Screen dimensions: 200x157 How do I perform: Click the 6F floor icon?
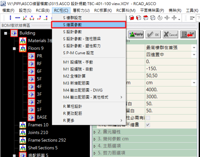coord(31,71)
